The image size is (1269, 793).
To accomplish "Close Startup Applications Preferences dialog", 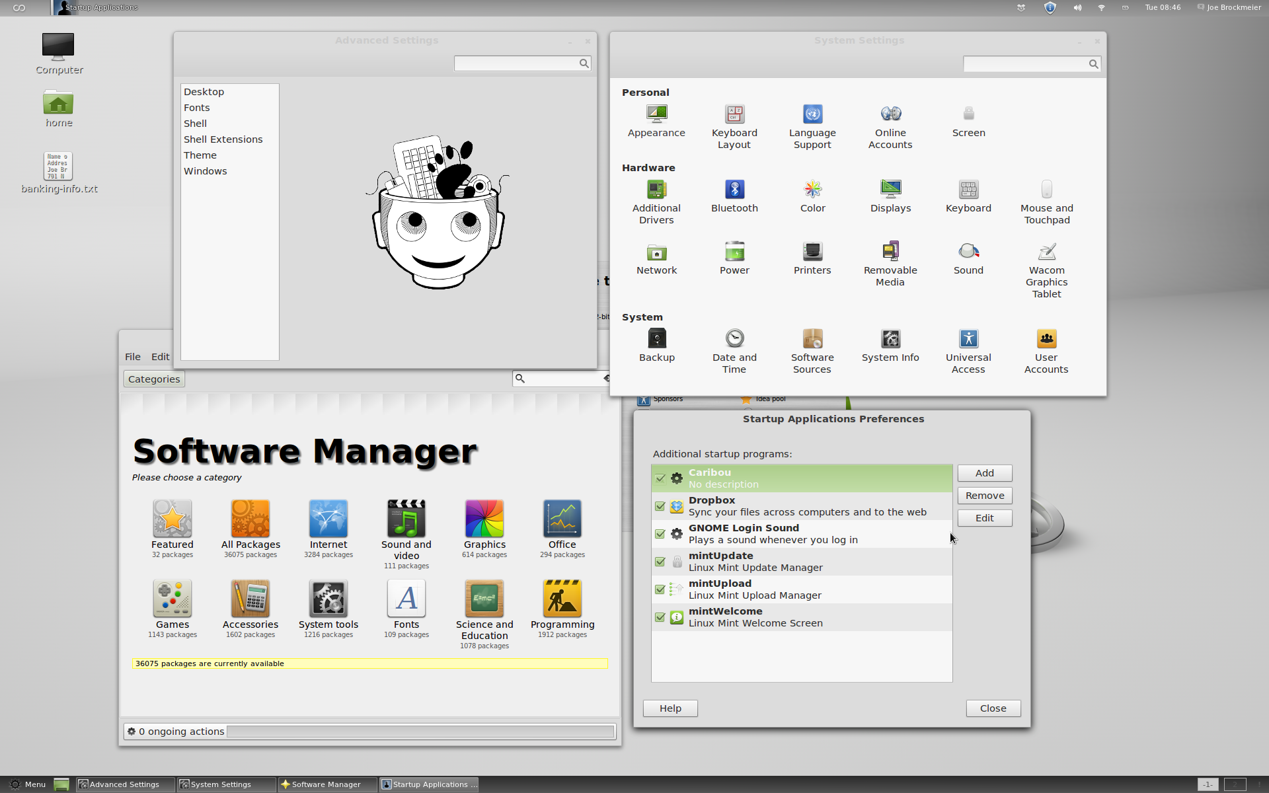I will click(993, 708).
